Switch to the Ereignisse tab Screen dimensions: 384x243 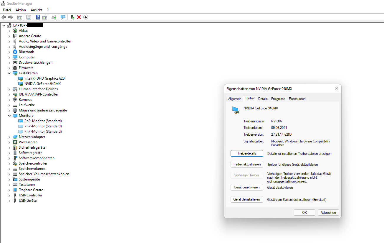[x=278, y=99]
